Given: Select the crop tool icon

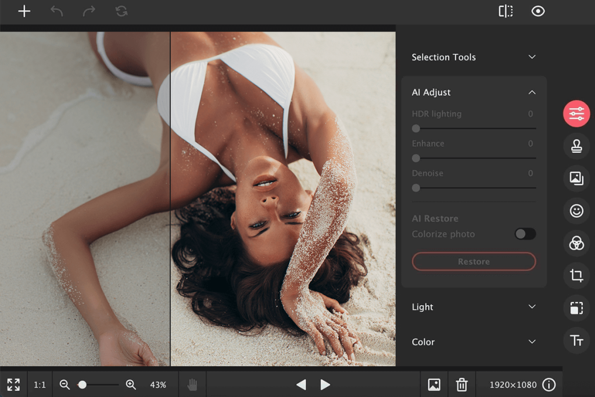Looking at the screenshot, I should [576, 276].
